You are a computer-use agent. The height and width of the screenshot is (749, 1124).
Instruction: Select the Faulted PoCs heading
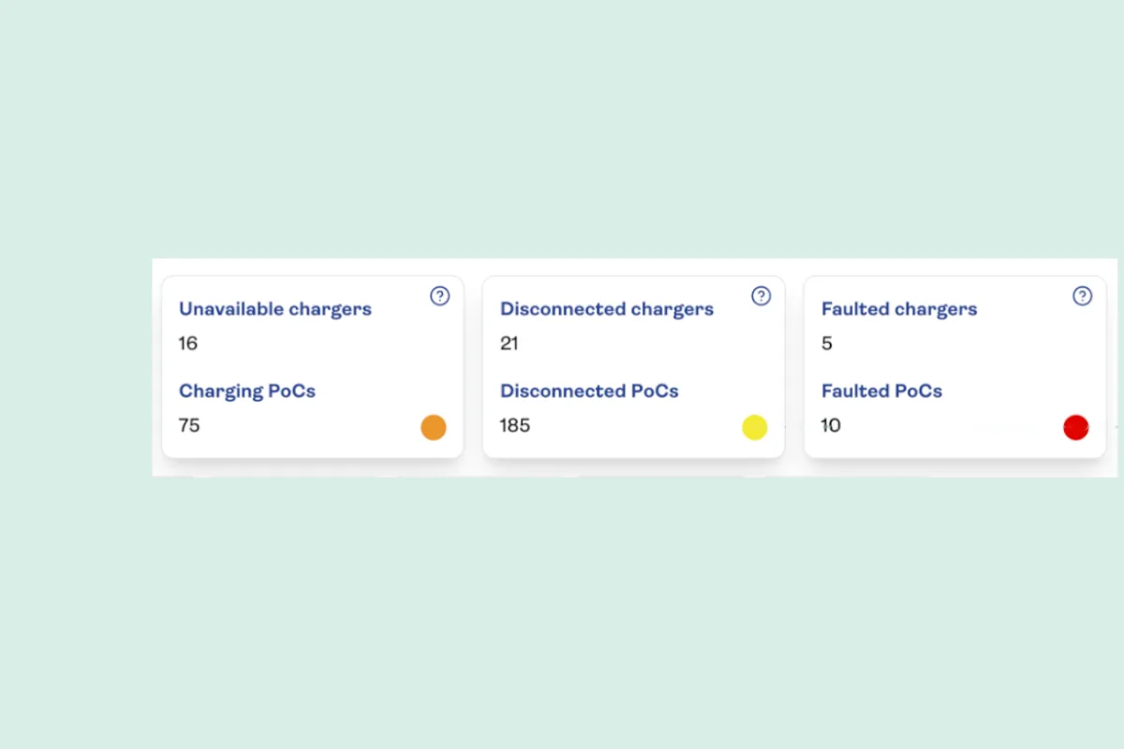pos(881,391)
